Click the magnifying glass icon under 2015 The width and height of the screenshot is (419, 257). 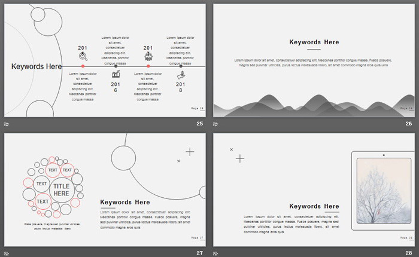click(x=83, y=57)
